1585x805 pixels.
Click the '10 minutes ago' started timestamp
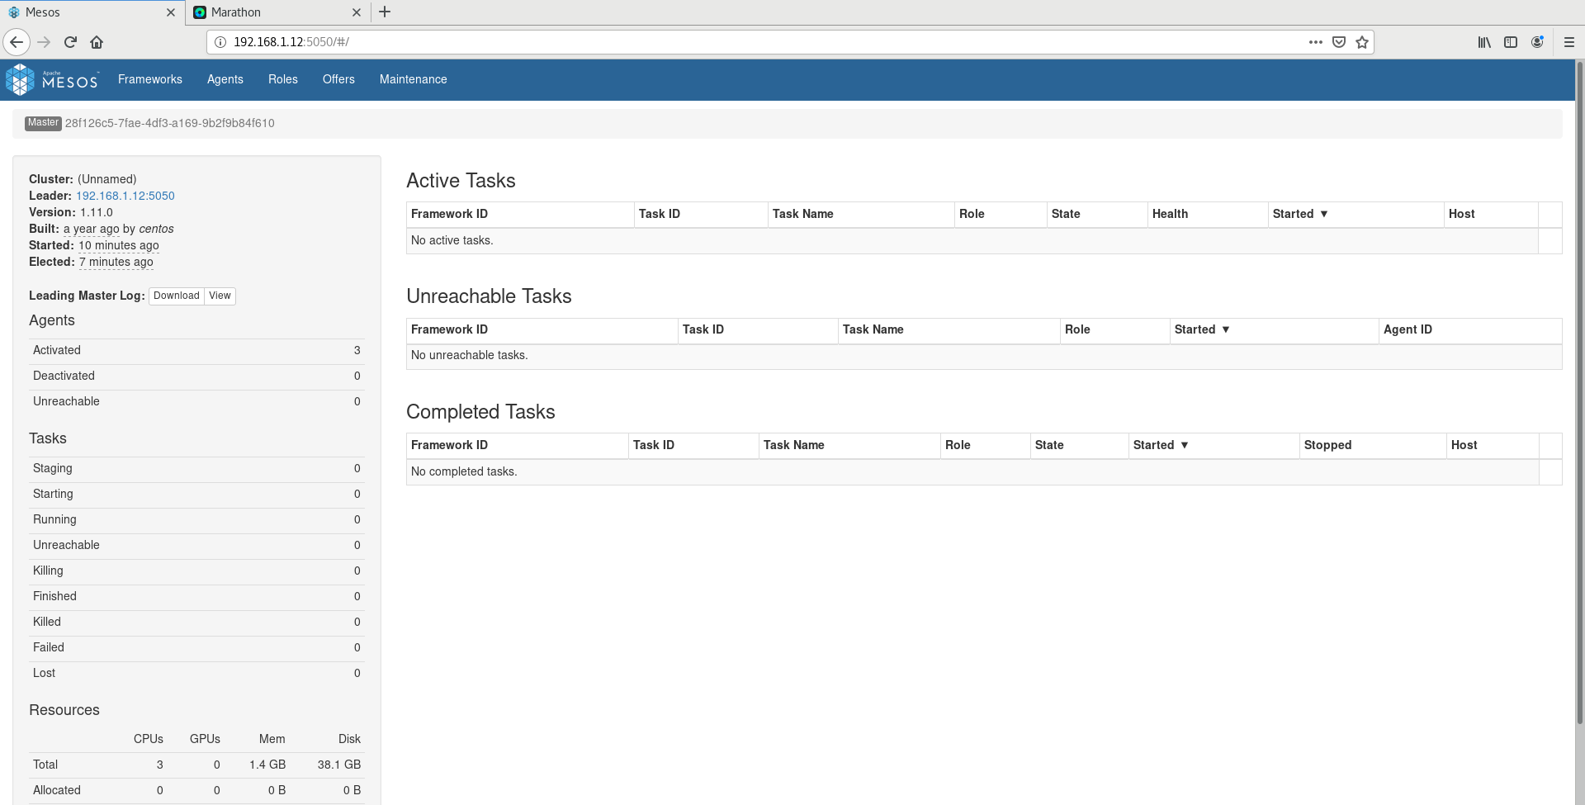(119, 245)
